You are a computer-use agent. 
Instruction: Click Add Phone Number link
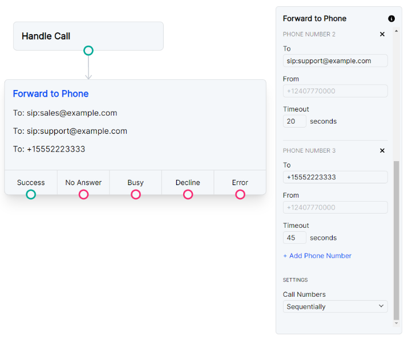pos(317,256)
